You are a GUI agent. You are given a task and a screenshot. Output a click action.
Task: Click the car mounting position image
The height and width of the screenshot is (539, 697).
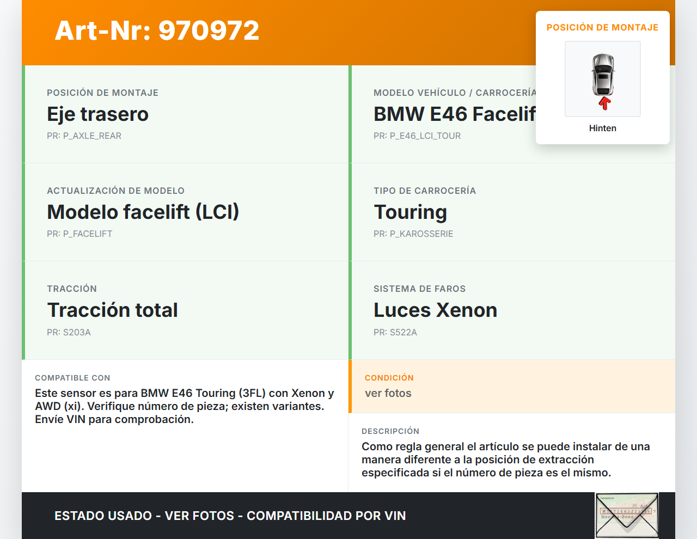tap(603, 79)
